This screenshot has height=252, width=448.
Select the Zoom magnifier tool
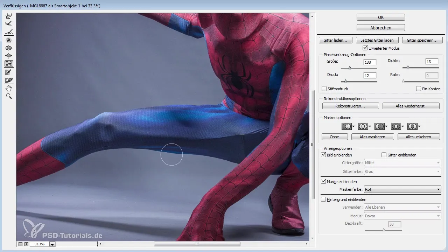point(9,96)
